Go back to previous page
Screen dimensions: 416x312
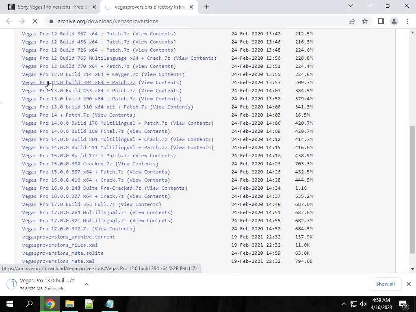(x=9, y=21)
